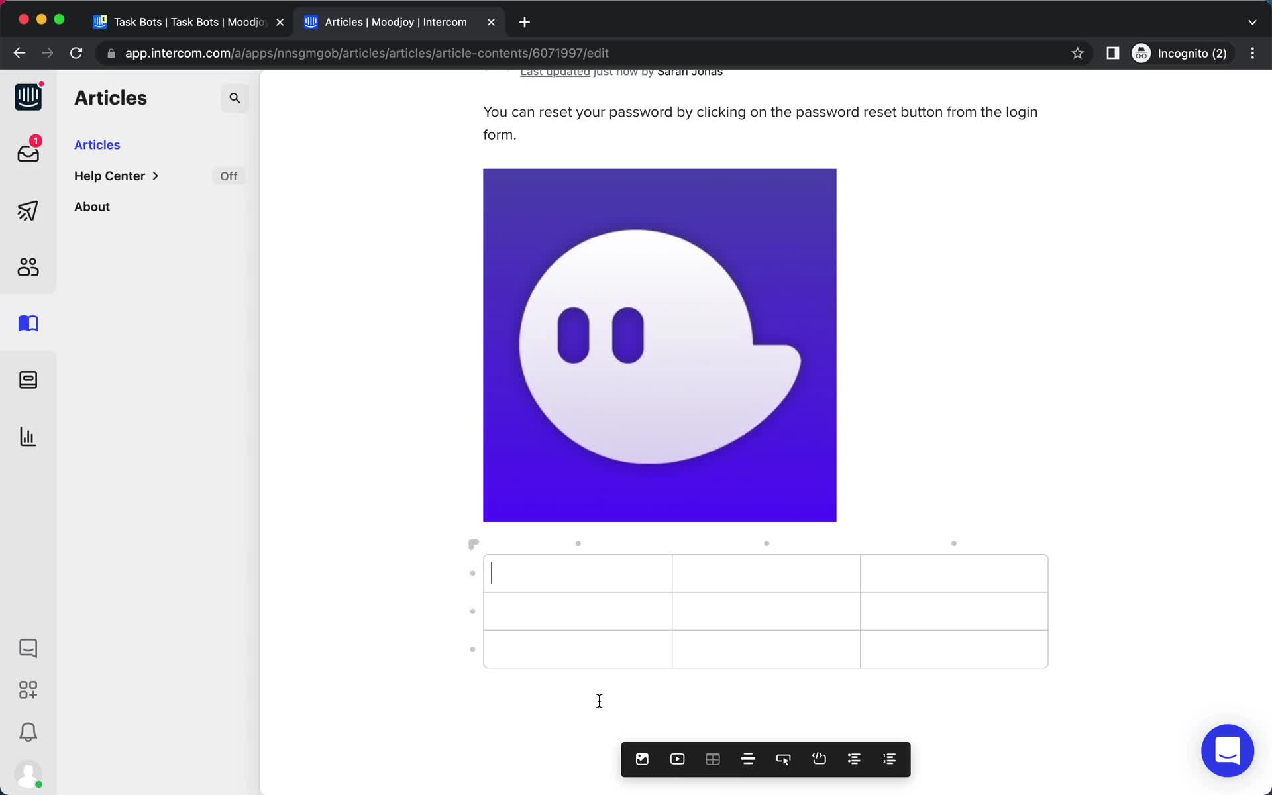
Task: Open the user profile avatar
Action: pyautogui.click(x=28, y=774)
